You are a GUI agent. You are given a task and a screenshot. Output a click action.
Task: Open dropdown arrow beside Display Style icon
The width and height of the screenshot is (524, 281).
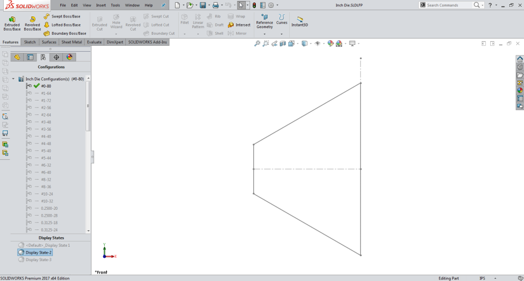310,44
